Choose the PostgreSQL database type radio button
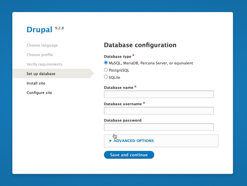 click(106, 70)
